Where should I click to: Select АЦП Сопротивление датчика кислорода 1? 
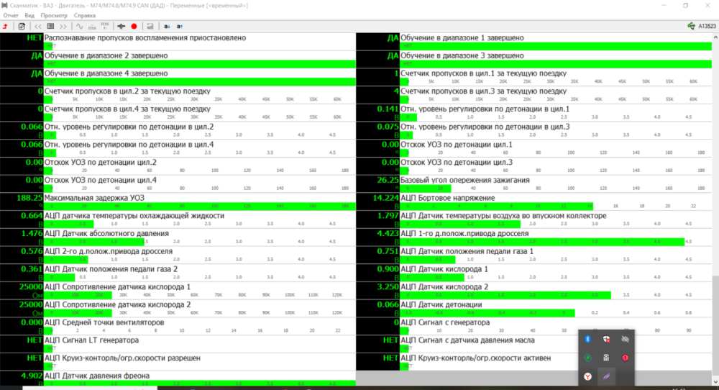coord(178,291)
